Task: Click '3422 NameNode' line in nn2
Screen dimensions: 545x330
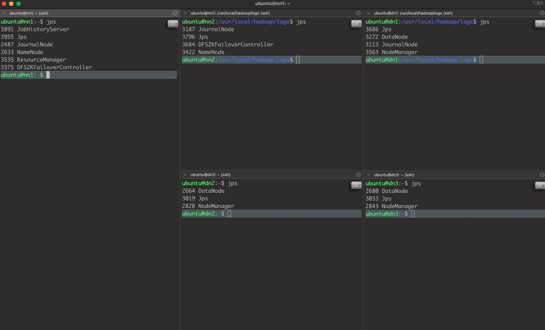Action: [203, 52]
